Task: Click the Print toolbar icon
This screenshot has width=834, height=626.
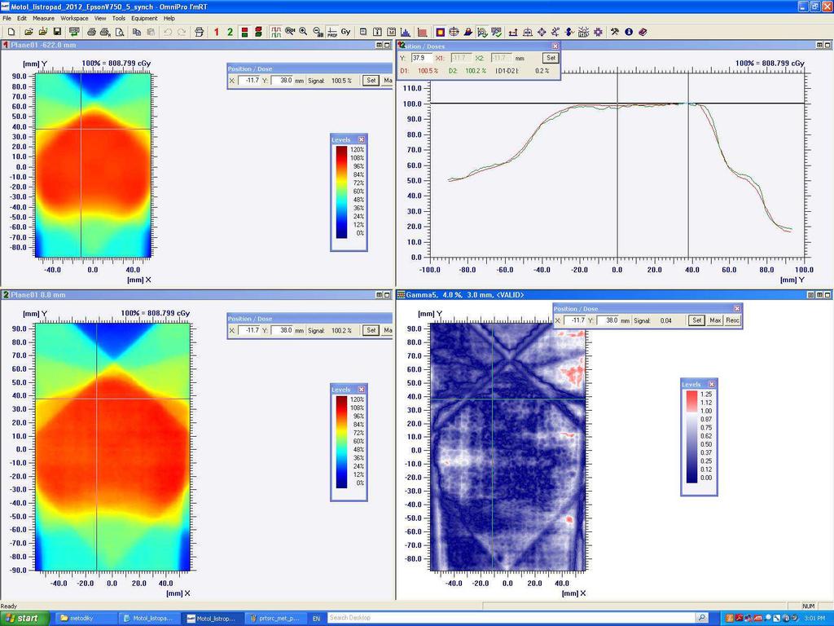Action: (91, 32)
